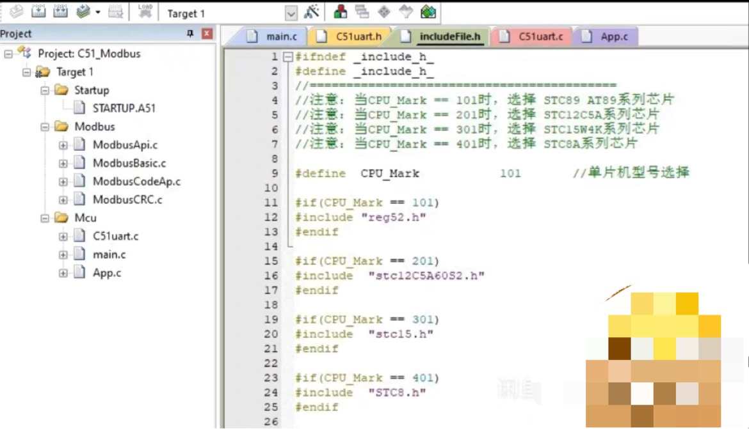Screen dimensions: 749x429
Task: Click the Rebuild all target files icon
Action: tap(60, 12)
